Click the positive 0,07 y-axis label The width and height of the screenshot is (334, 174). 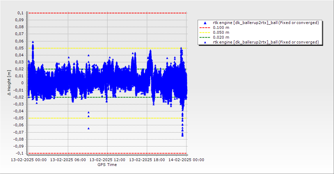point(19,34)
